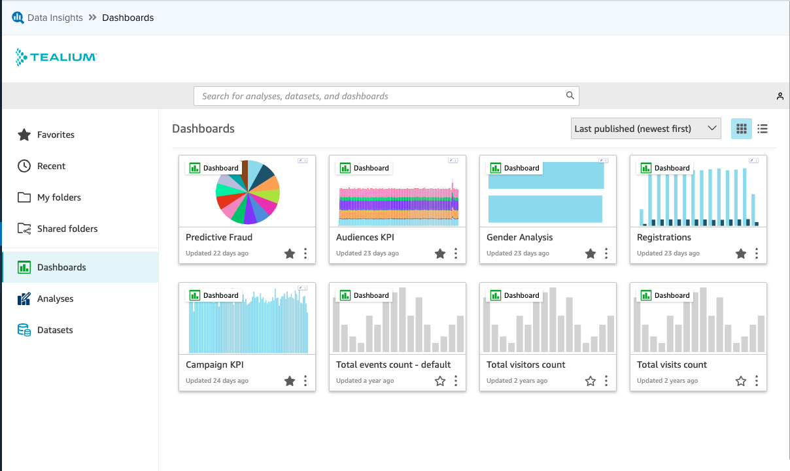Click the search analyses and datasets field
Image resolution: width=790 pixels, height=471 pixels.
click(x=379, y=96)
